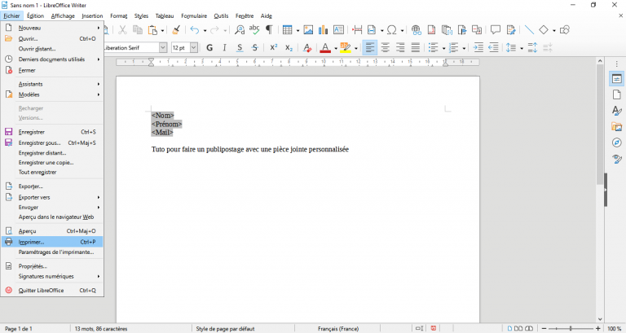
Task: Toggle Align Left button
Action: (x=370, y=48)
